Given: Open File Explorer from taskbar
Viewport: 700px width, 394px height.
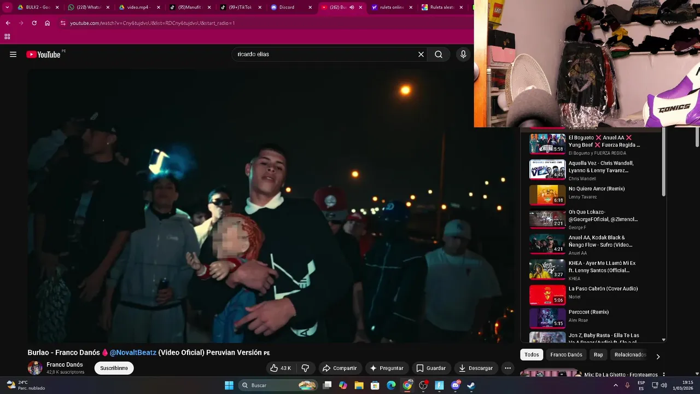Looking at the screenshot, I should tap(359, 385).
